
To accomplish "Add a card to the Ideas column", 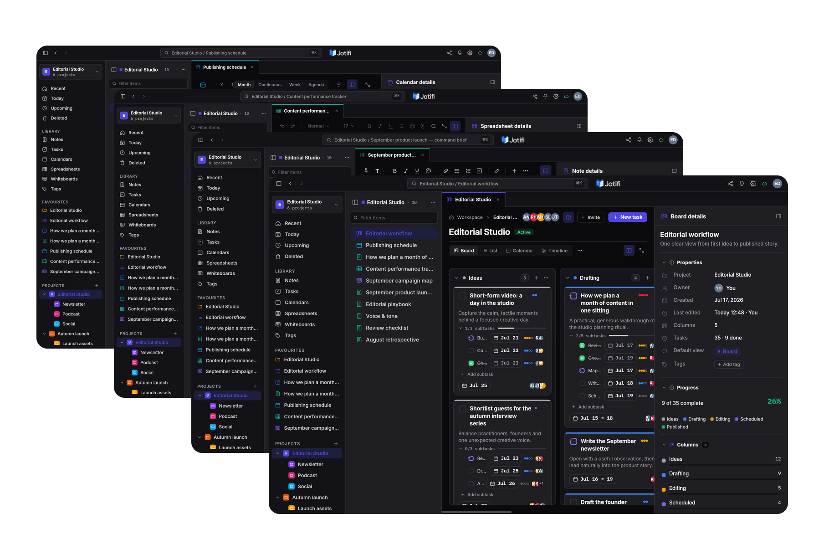I will [x=537, y=278].
